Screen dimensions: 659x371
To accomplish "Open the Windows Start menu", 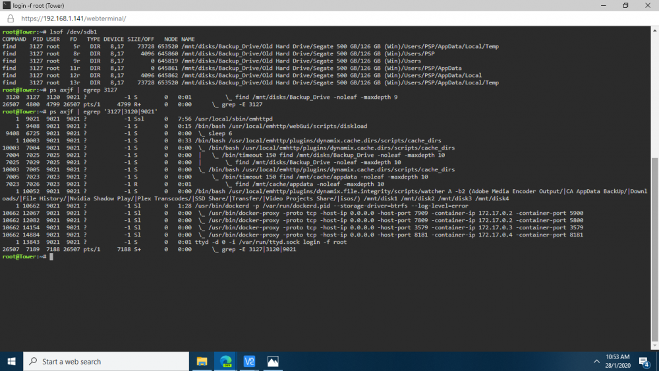I will 11,361.
